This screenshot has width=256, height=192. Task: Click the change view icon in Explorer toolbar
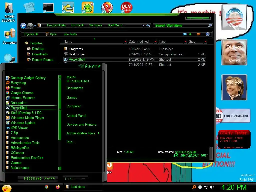185,34
